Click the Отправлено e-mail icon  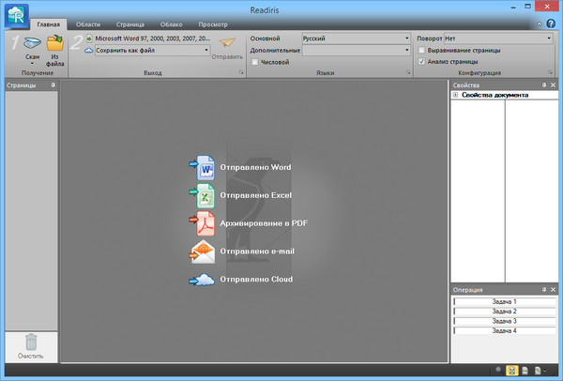(x=204, y=251)
